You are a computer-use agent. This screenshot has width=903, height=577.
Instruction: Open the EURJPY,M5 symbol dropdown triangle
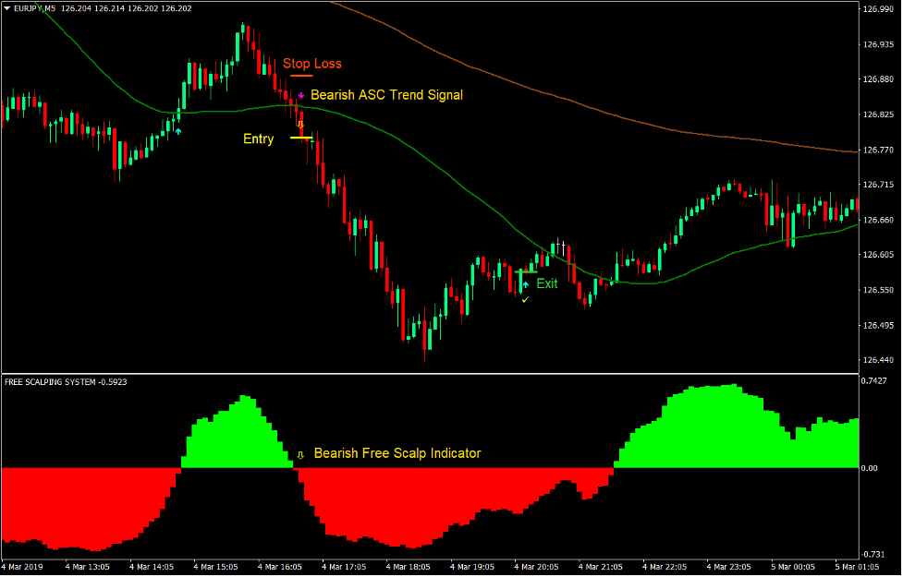(7, 7)
